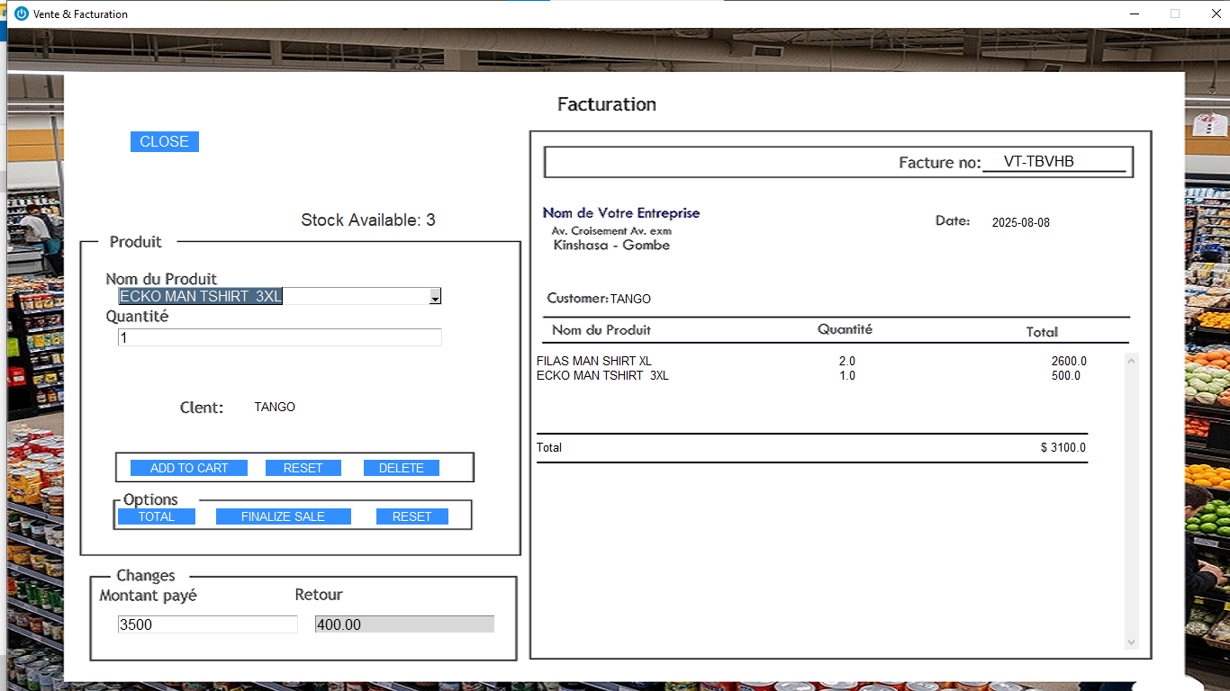
Task: Select the ECKO MAN TSHIRT 3XL invoice row
Action: 602,375
